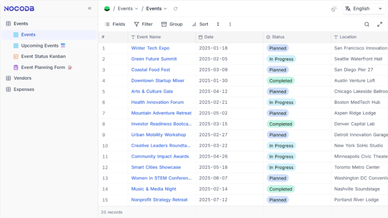Screen dimensions: 388x218
Task: Expand the view to fullscreen
Action: [x=380, y=24]
